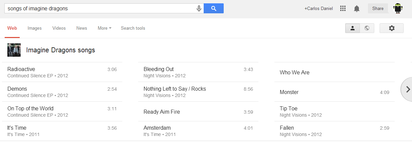Open the Radioactive song entry
Image resolution: width=412 pixels, height=142 pixels.
point(21,69)
